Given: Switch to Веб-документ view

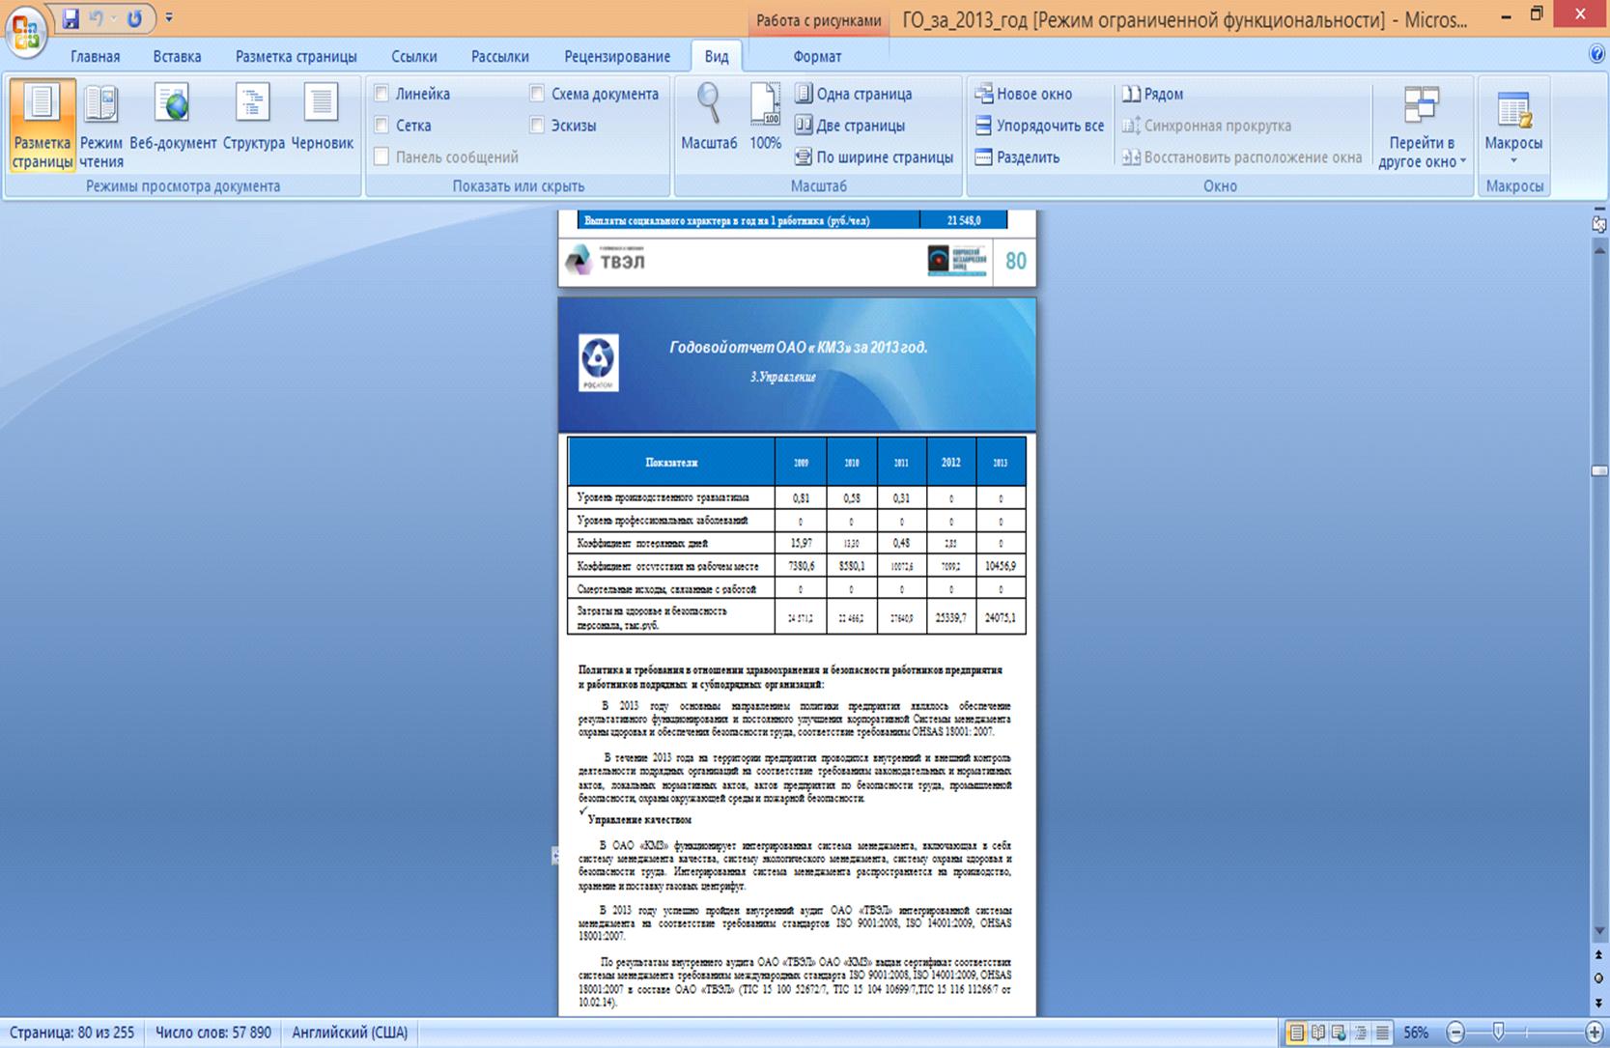Looking at the screenshot, I should click(x=174, y=118).
